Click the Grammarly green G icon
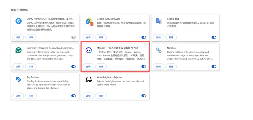The height and width of the screenshot is (120, 253). pos(19,50)
